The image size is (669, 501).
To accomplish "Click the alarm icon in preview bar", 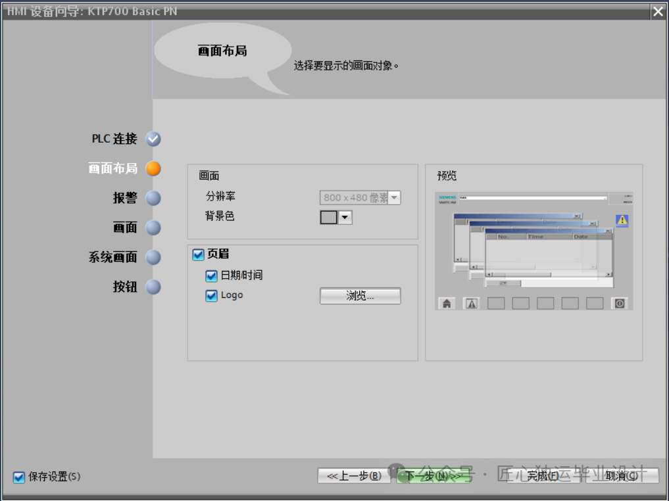I will tap(472, 304).
